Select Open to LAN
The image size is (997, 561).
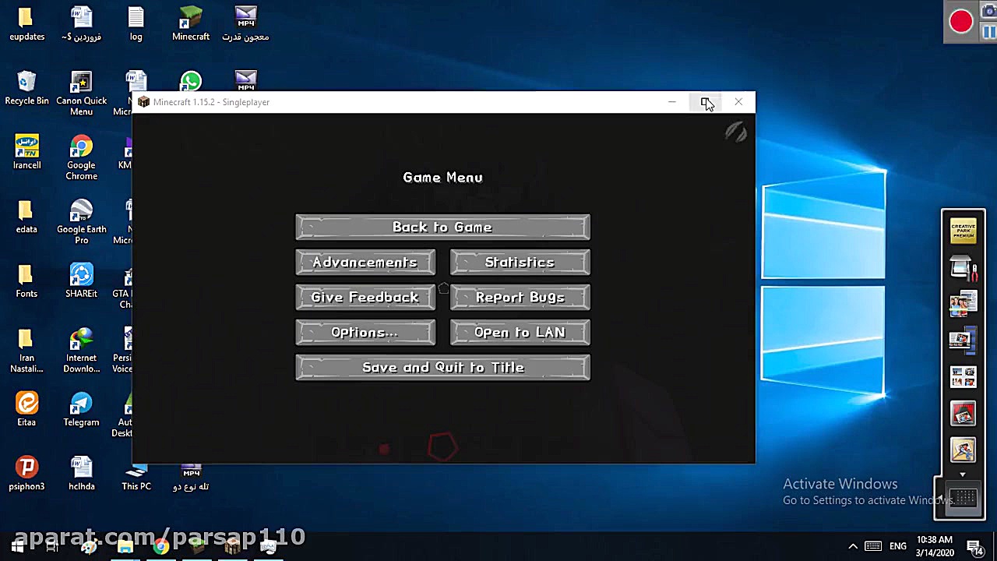pyautogui.click(x=520, y=333)
